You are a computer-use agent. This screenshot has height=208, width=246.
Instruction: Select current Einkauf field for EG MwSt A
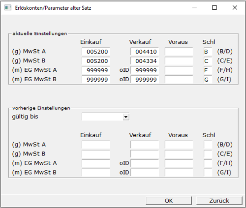coord(96,70)
